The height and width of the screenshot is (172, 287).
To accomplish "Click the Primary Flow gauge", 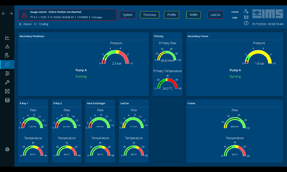I will [168, 56].
